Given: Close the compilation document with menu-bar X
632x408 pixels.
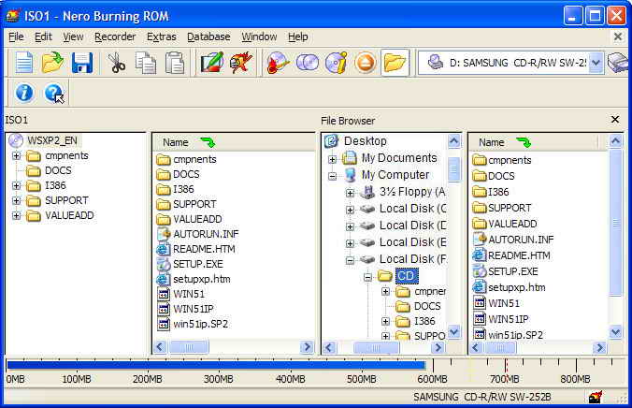Looking at the screenshot, I should click(618, 36).
